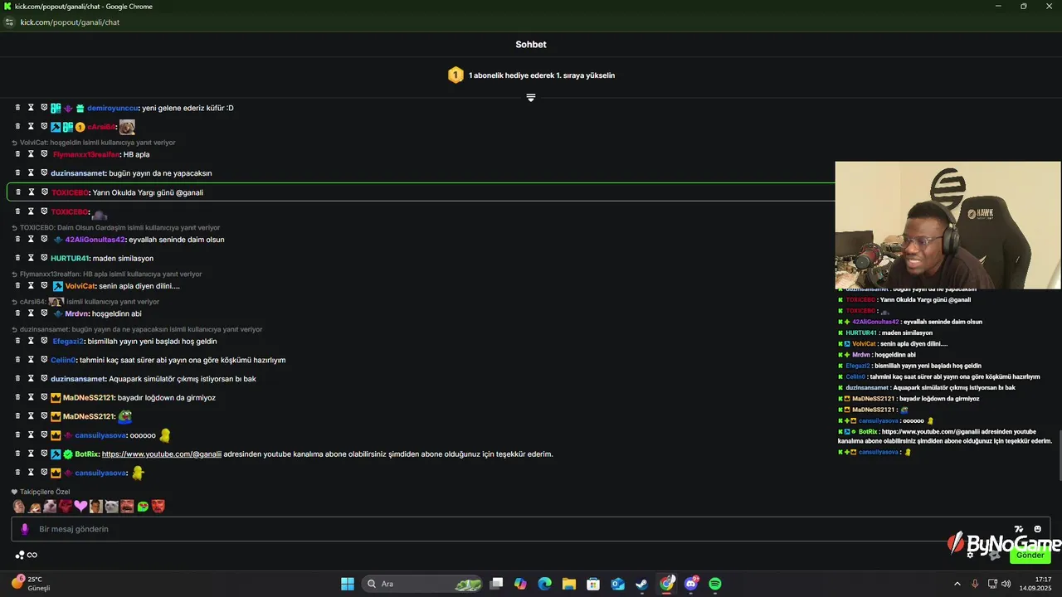1062x597 pixels.
Task: Send message with Gönder button
Action: pos(1030,556)
